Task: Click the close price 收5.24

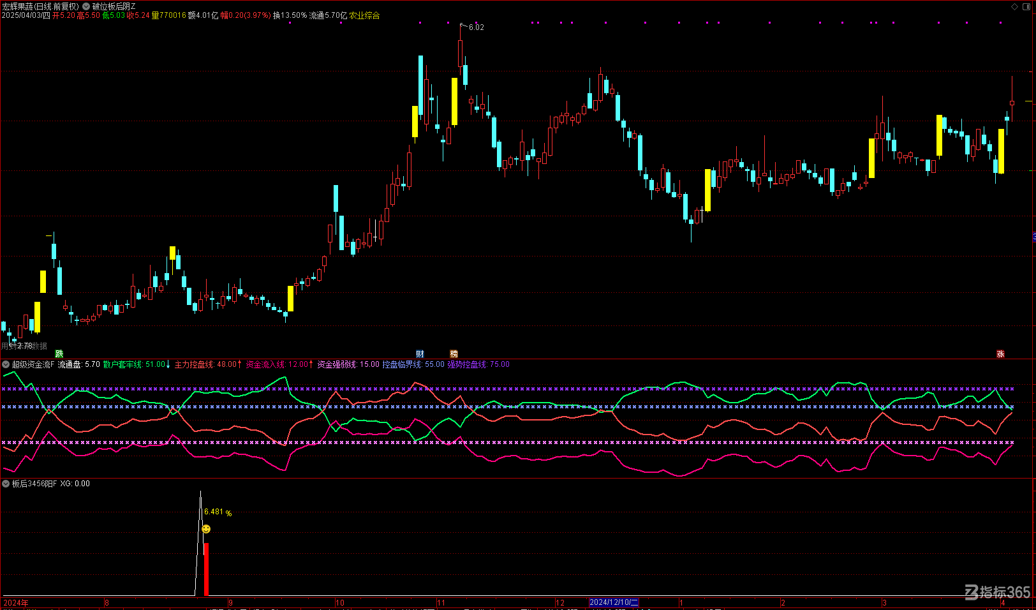Action: point(138,15)
